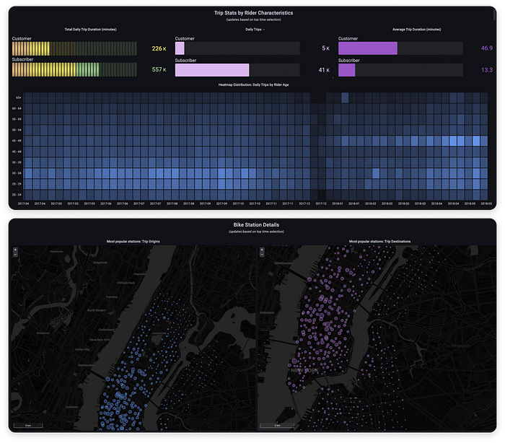The image size is (505, 443).
Task: Click the bright 65+ heatmap cell
Action: 345,98
